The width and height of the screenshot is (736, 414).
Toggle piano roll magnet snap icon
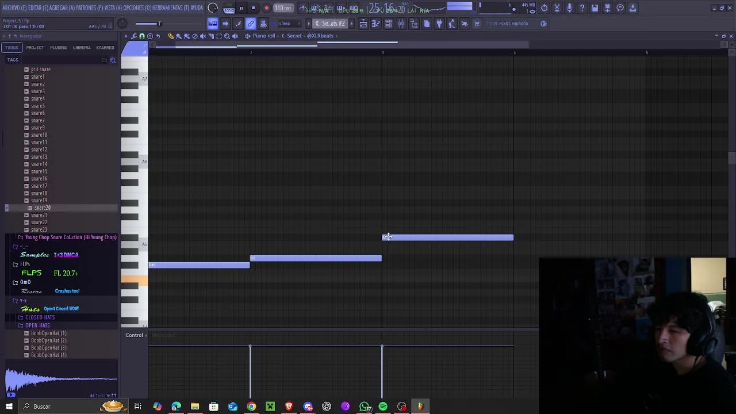click(142, 36)
